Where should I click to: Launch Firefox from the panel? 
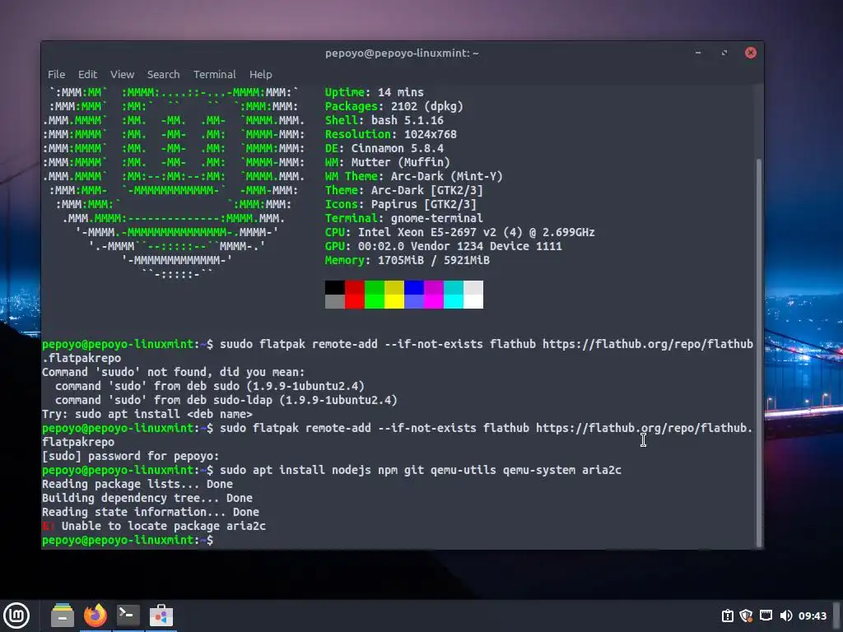coord(95,616)
